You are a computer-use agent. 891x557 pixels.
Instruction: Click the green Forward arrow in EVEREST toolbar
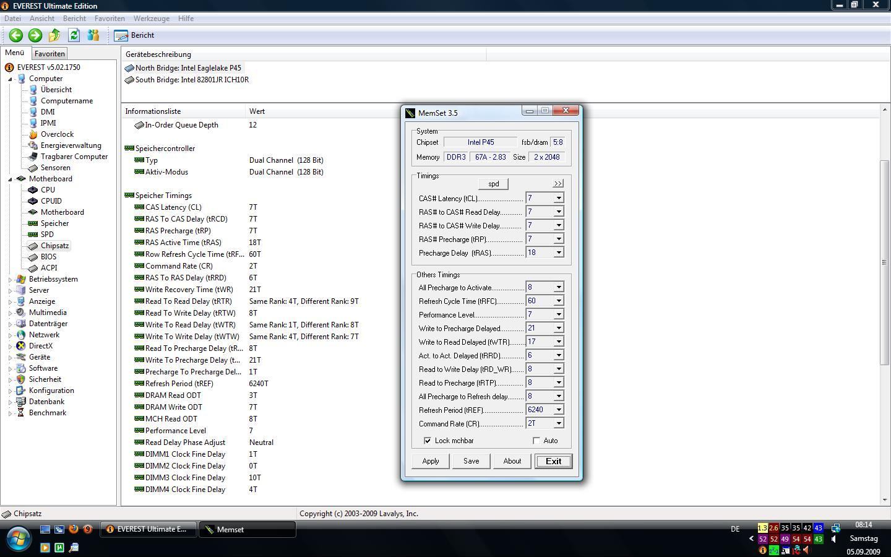35,35
